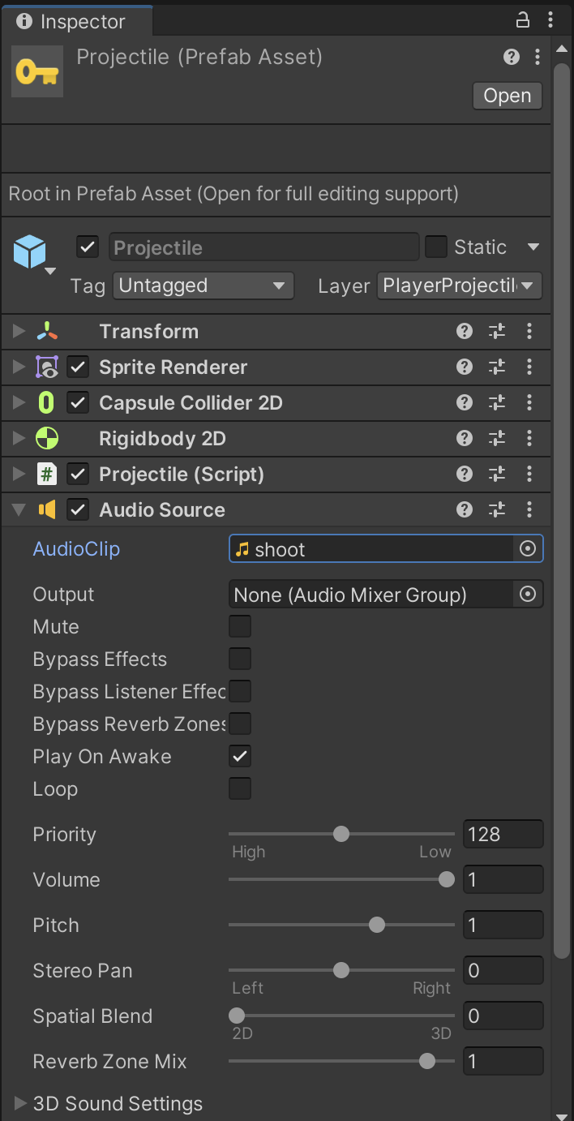Open the Rigidbody 2D three-dot options menu
Screen dimensions: 574x1121
pos(529,439)
